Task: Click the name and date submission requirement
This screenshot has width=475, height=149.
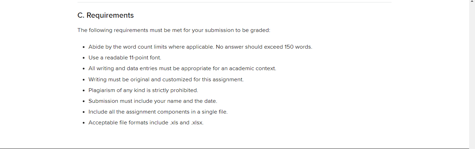Action: [x=153, y=101]
